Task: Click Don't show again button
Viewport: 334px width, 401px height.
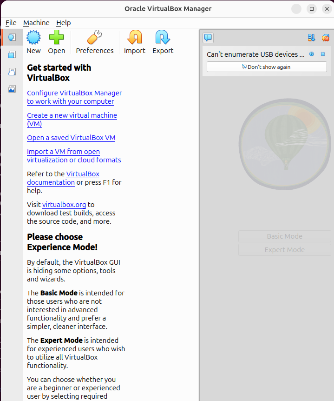Action: pyautogui.click(x=267, y=67)
